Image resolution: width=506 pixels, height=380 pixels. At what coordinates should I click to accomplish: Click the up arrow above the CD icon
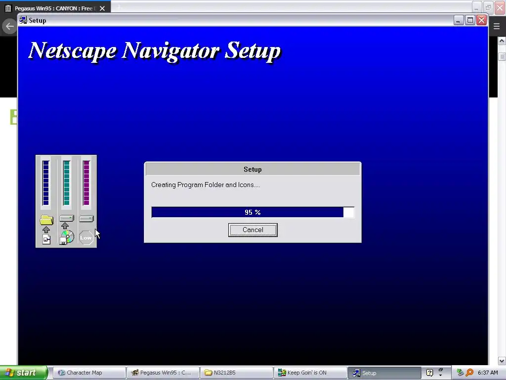click(65, 226)
